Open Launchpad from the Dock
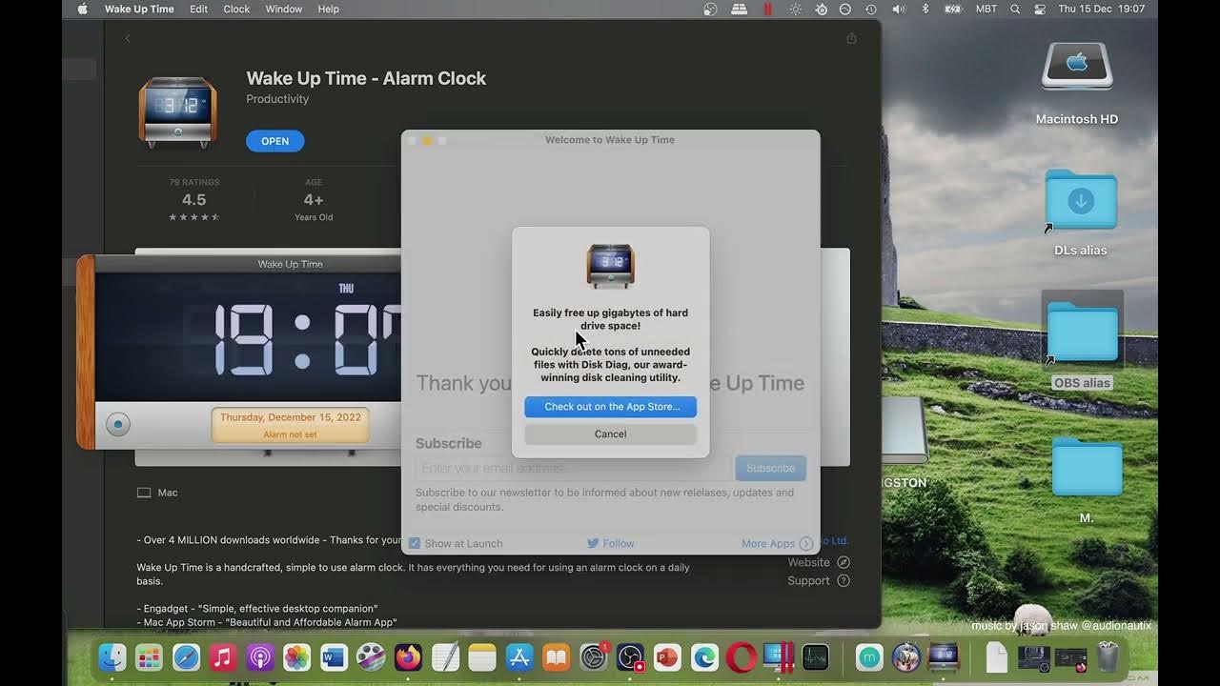Viewport: 1220px width, 686px height. tap(149, 657)
